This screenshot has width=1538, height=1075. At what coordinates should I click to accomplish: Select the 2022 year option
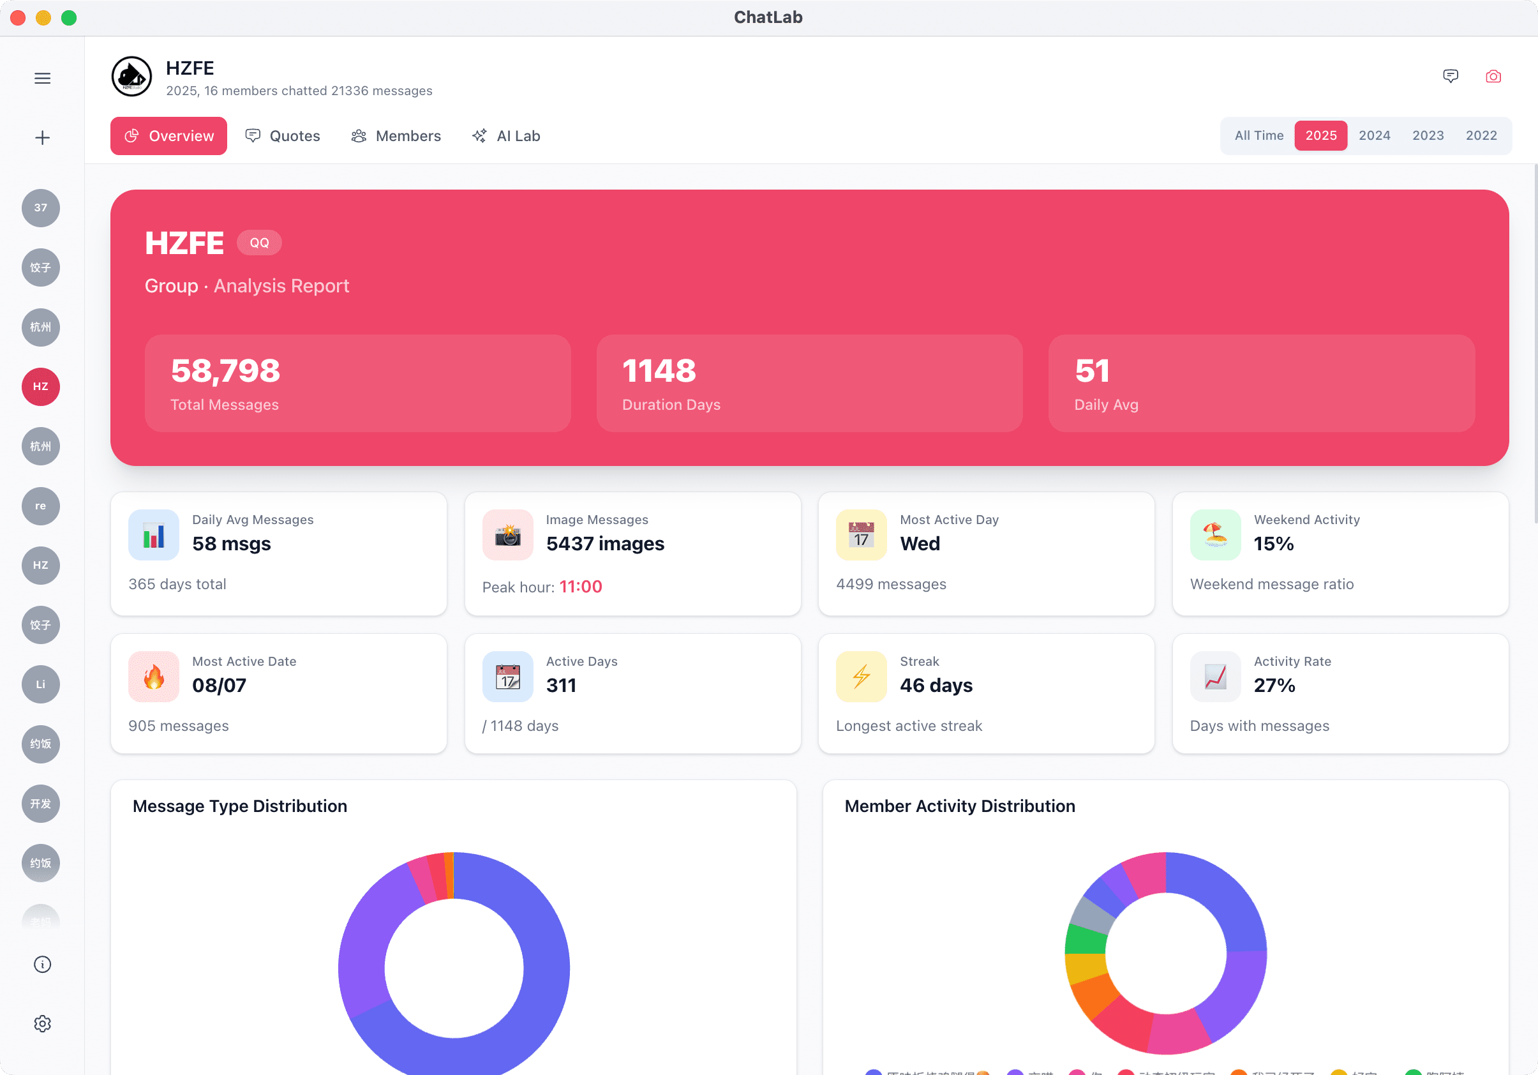1482,135
